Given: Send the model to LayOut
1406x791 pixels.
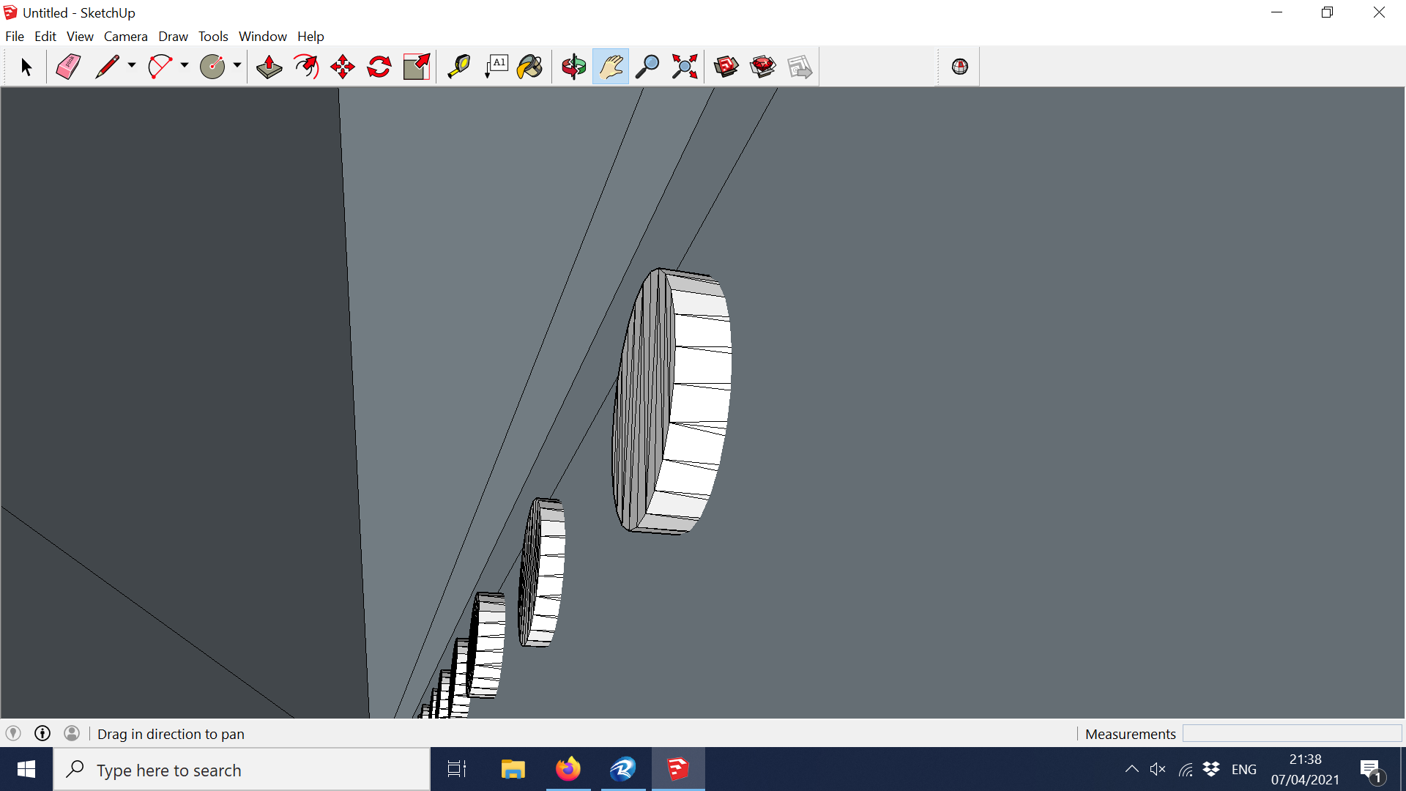Looking at the screenshot, I should pyautogui.click(x=800, y=66).
